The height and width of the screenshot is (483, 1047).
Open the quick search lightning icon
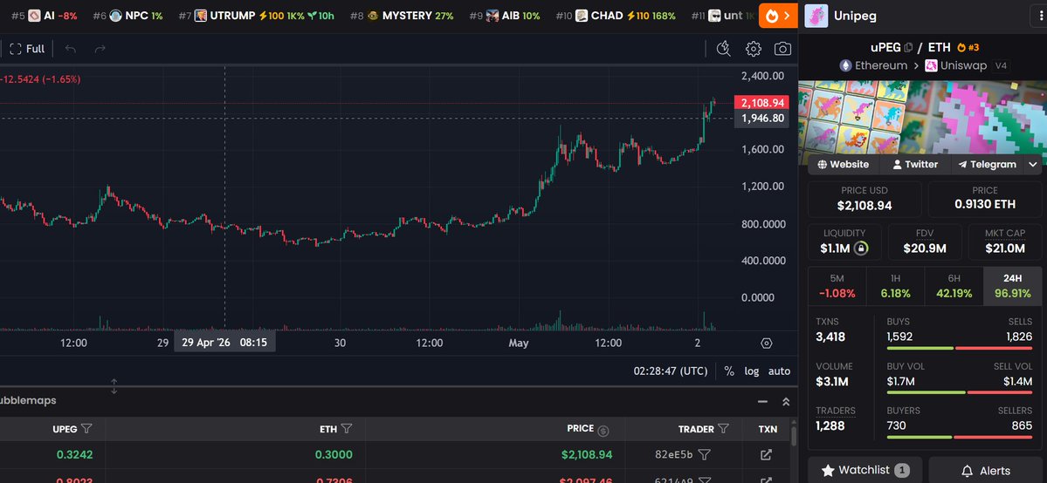pyautogui.click(x=723, y=49)
